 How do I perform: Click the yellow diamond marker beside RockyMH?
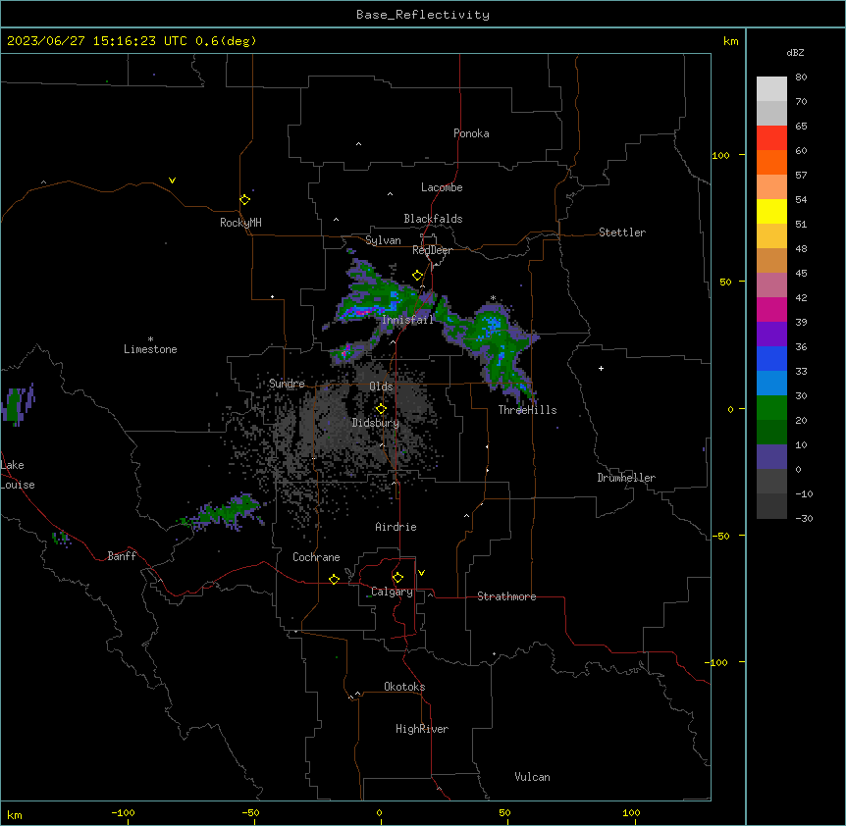coord(244,200)
